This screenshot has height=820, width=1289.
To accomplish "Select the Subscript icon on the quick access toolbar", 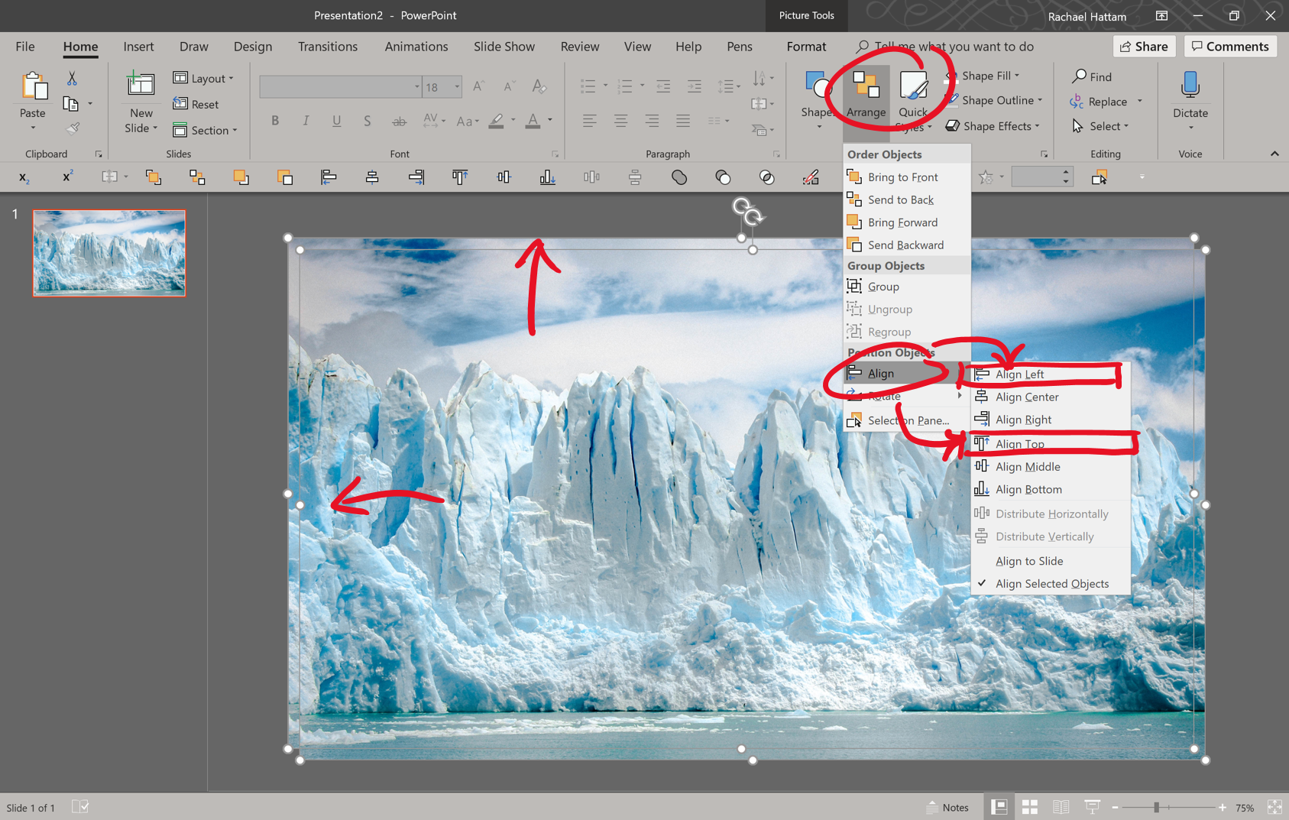I will pos(24,177).
